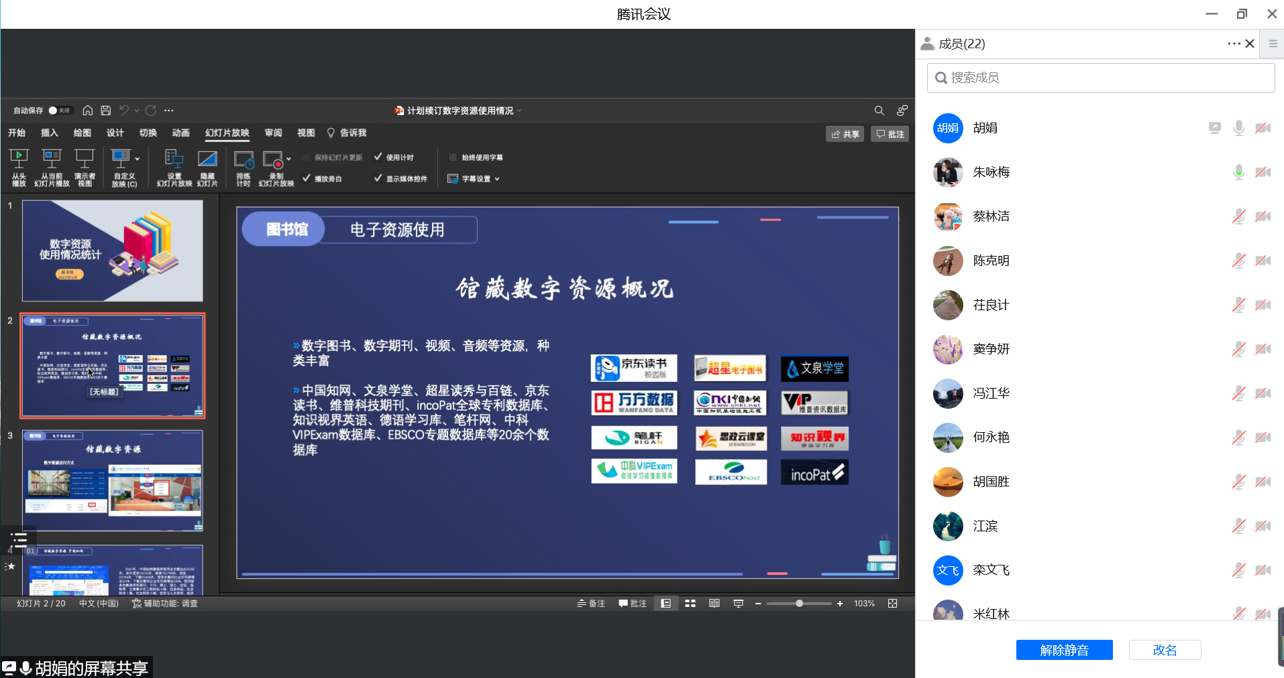Image resolution: width=1284 pixels, height=678 pixels.
Task: Click the 从头播放 (play from start) icon
Action: 19,159
